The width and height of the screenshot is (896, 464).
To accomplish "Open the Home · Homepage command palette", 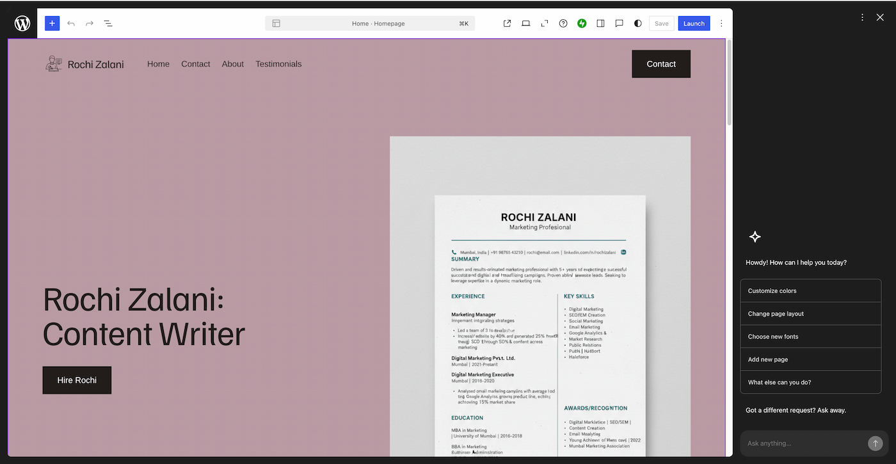I will coord(370,23).
